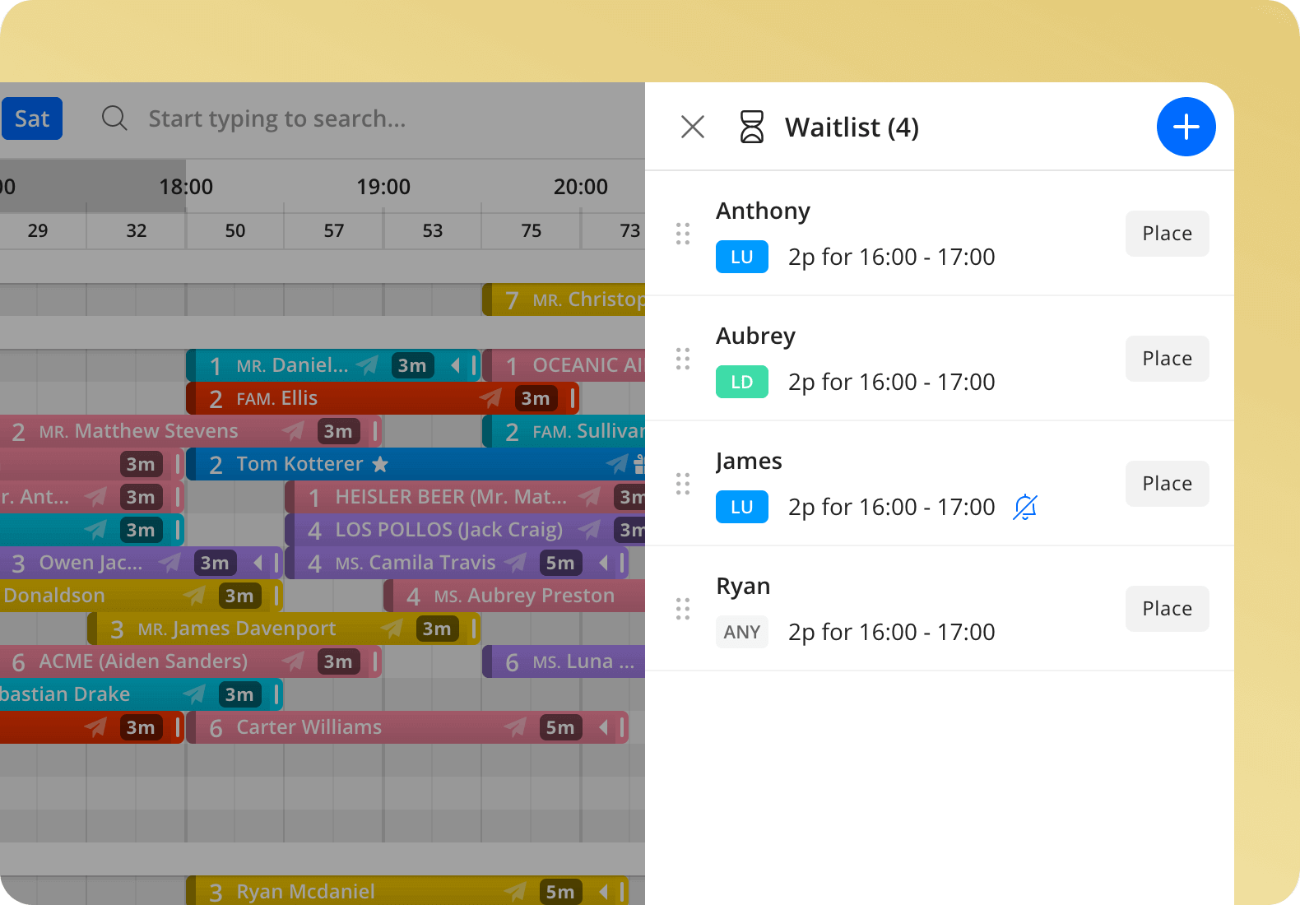1300x905 pixels.
Task: Open the MR. Daniel reservation
Action: pos(333,365)
